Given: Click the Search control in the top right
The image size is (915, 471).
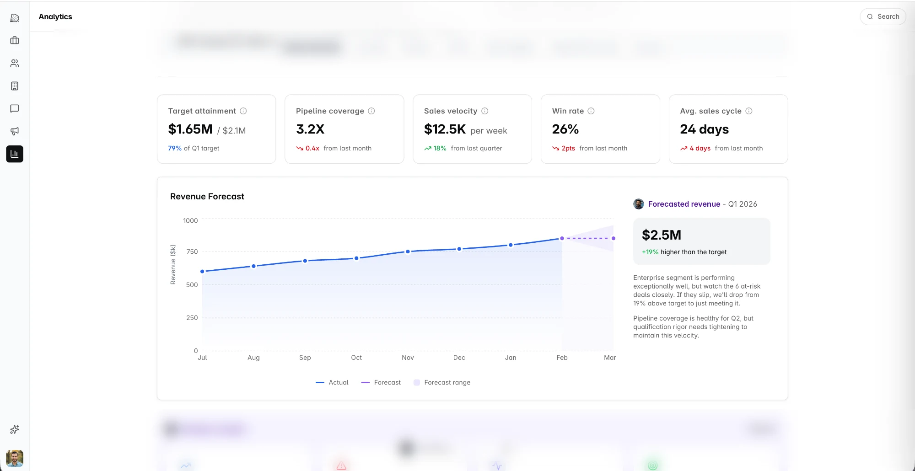Looking at the screenshot, I should [x=883, y=16].
